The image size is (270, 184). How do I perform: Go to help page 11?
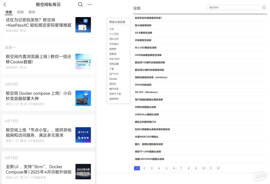(x=211, y=168)
